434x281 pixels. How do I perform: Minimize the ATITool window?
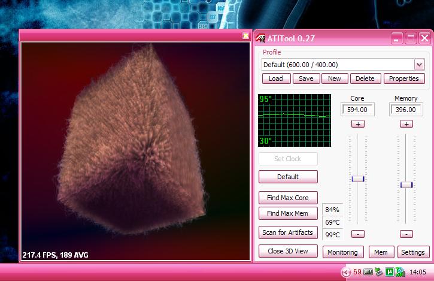[397, 38]
